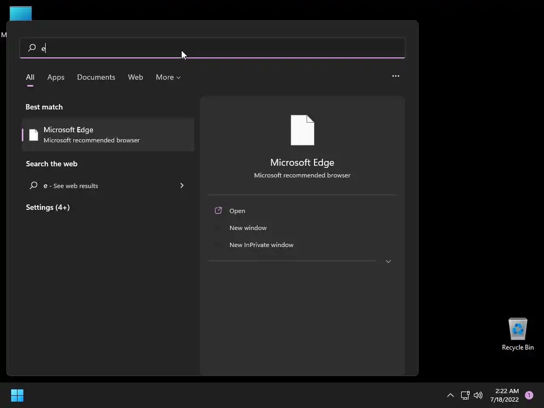Screen dimensions: 544x408
Task: Open the volume speaker tray icon
Action: 478,395
